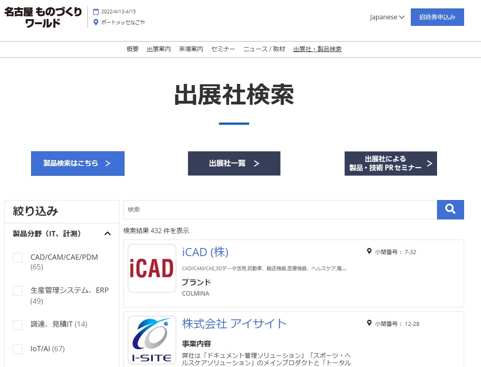Viewport: 481px width, 367px height.
Task: Click the 絞り込み panel heading
Action: (35, 211)
